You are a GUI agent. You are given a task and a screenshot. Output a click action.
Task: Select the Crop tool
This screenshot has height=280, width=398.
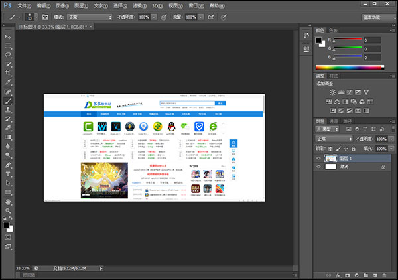pos(8,73)
